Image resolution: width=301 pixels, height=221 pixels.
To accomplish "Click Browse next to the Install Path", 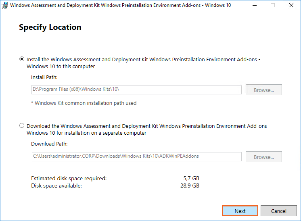I will [x=263, y=90].
